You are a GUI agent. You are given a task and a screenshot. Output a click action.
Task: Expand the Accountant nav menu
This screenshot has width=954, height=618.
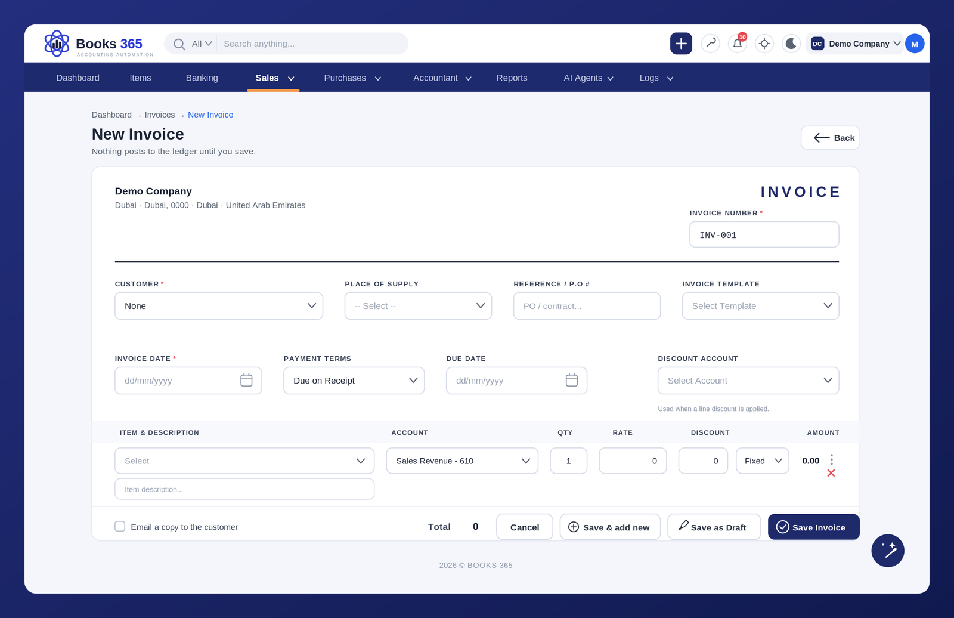tap(442, 78)
